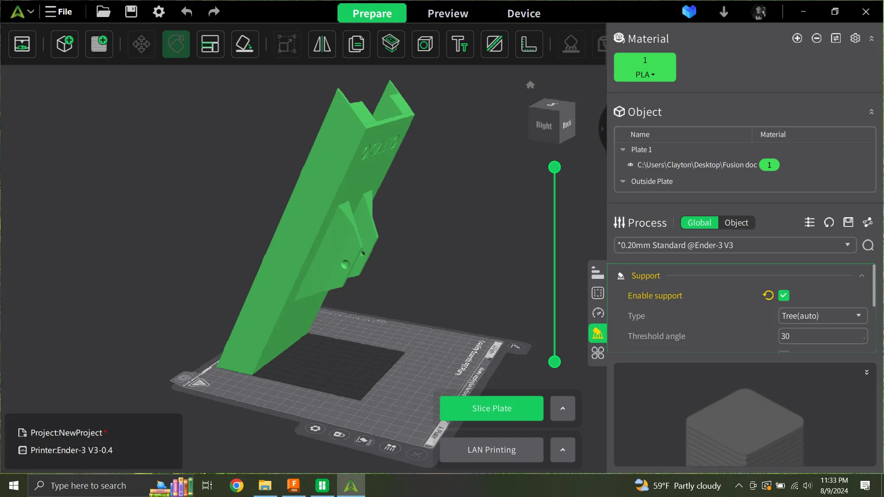Click the LAN Printing button
The height and width of the screenshot is (497, 884).
491,450
